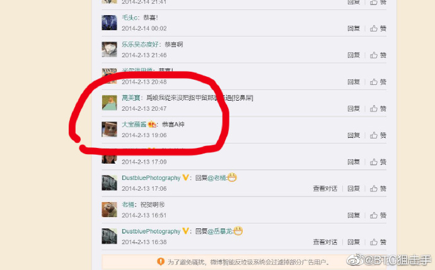Viewport: 435px width, 270px height.
Task: Open 大宝面酱's avatar thumbnail
Action: click(x=109, y=129)
